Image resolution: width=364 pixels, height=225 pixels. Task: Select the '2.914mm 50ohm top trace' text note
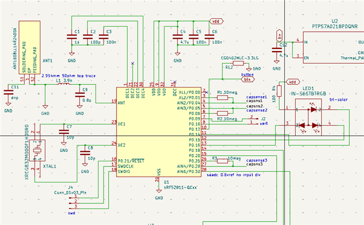68,76
